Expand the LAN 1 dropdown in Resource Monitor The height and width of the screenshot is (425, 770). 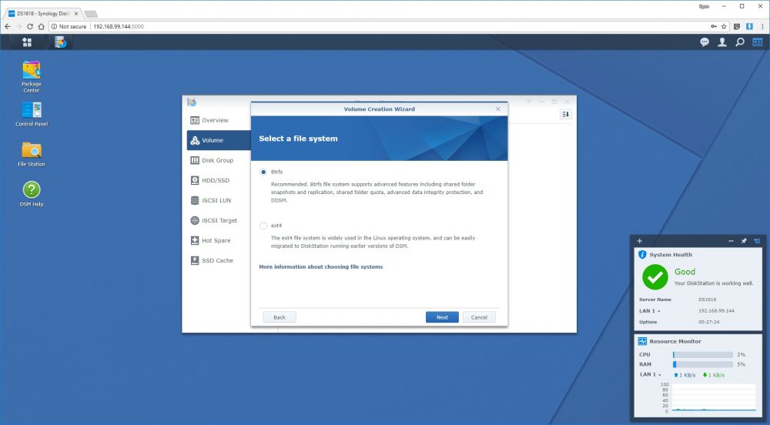tap(651, 374)
